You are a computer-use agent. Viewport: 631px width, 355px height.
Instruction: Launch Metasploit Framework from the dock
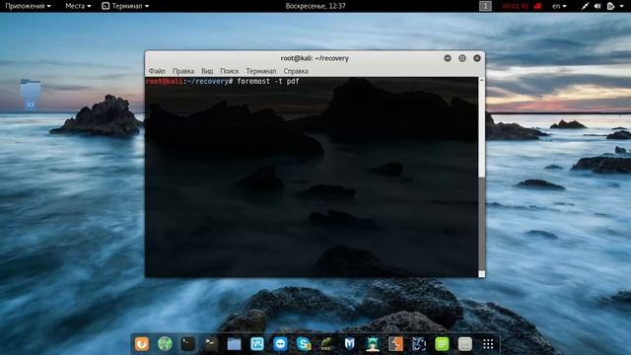pyautogui.click(x=349, y=344)
